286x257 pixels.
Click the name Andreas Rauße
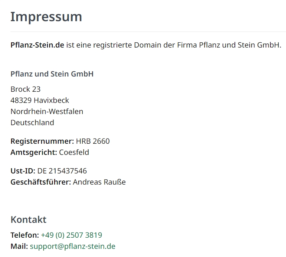pyautogui.click(x=99, y=182)
